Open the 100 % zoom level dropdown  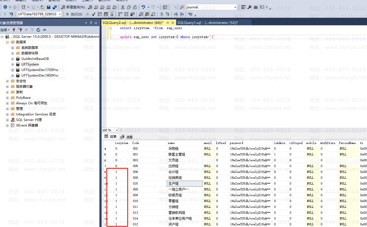117,130
